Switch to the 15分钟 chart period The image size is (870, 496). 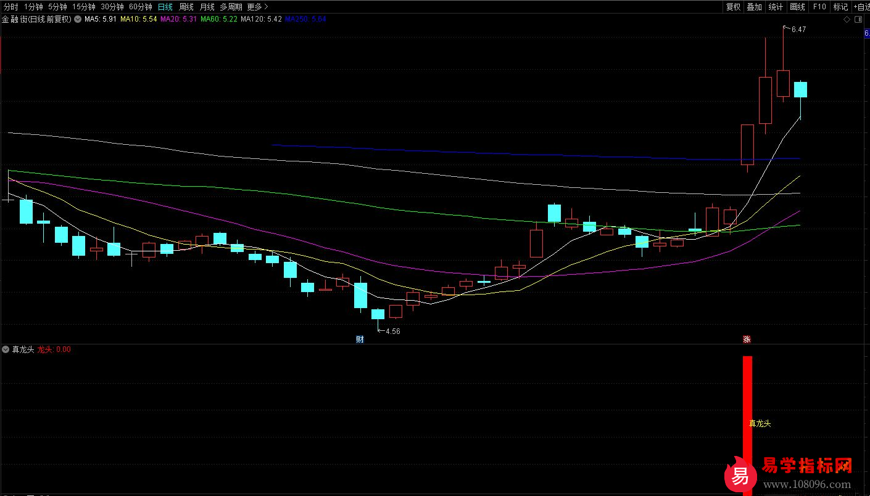(x=84, y=7)
